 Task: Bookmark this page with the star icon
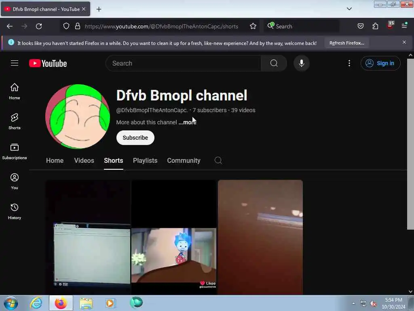[253, 26]
